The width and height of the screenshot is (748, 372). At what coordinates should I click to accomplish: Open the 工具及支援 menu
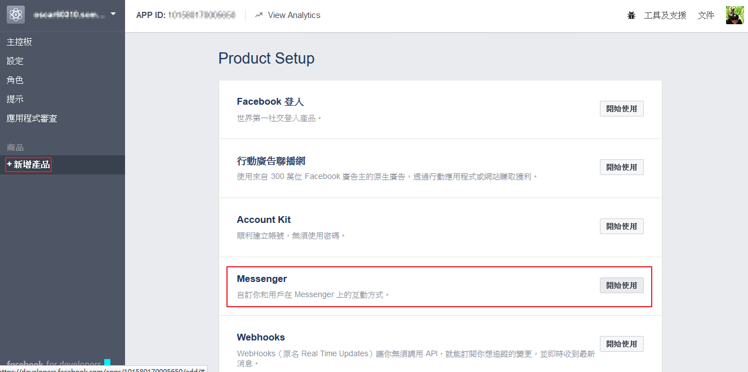[x=665, y=15]
